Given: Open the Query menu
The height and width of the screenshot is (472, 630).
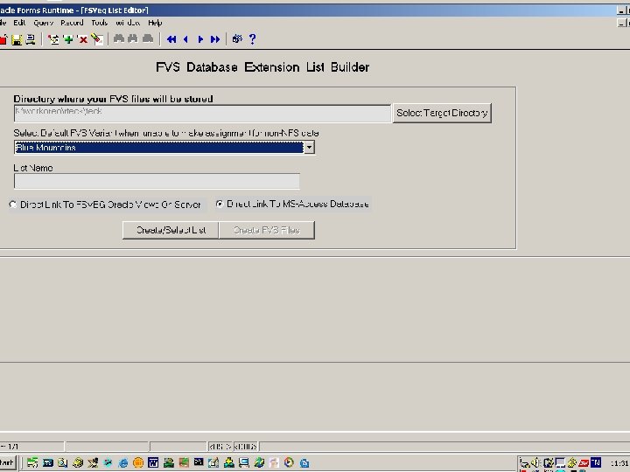Looking at the screenshot, I should (44, 23).
